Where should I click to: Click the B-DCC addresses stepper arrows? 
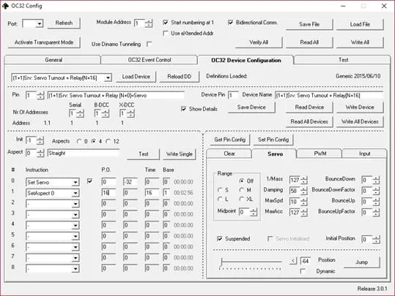(106, 114)
